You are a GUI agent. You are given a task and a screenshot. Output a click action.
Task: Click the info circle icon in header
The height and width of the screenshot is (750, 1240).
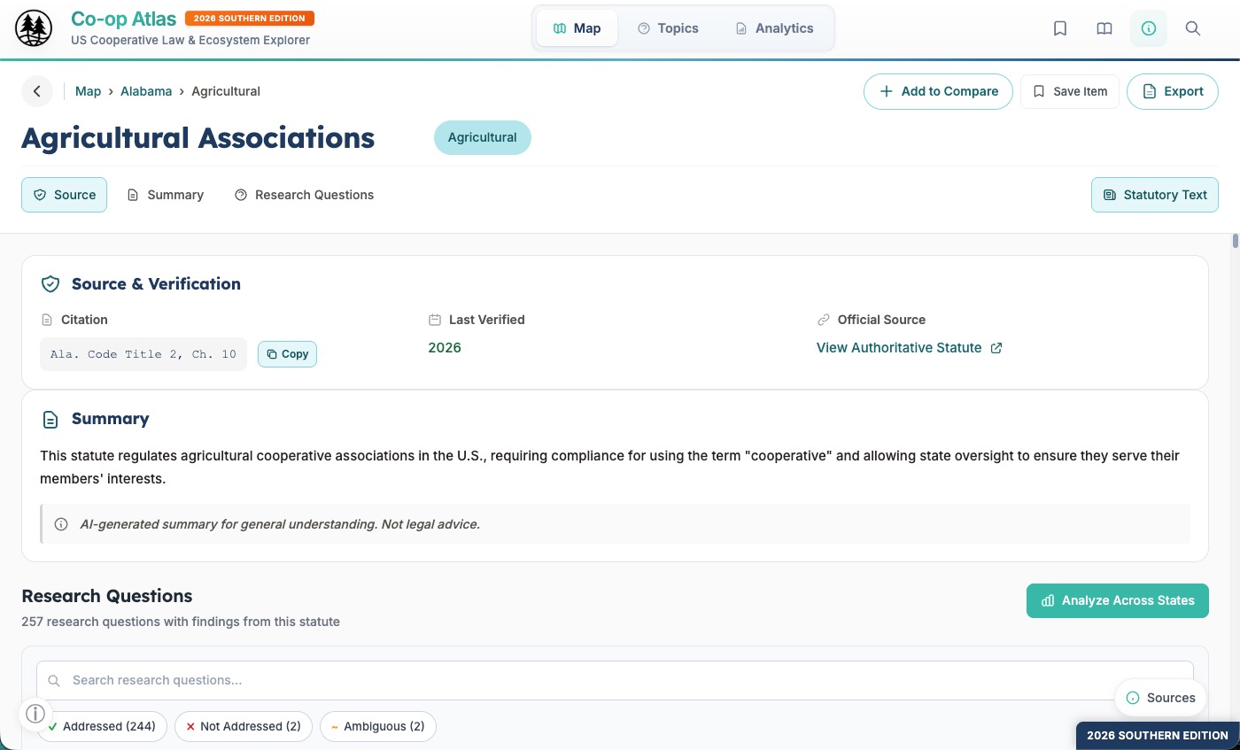pos(1149,28)
